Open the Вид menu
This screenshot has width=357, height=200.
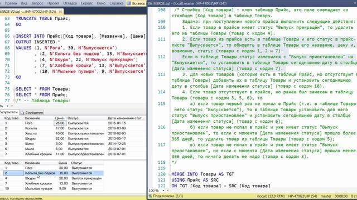[24, 3]
